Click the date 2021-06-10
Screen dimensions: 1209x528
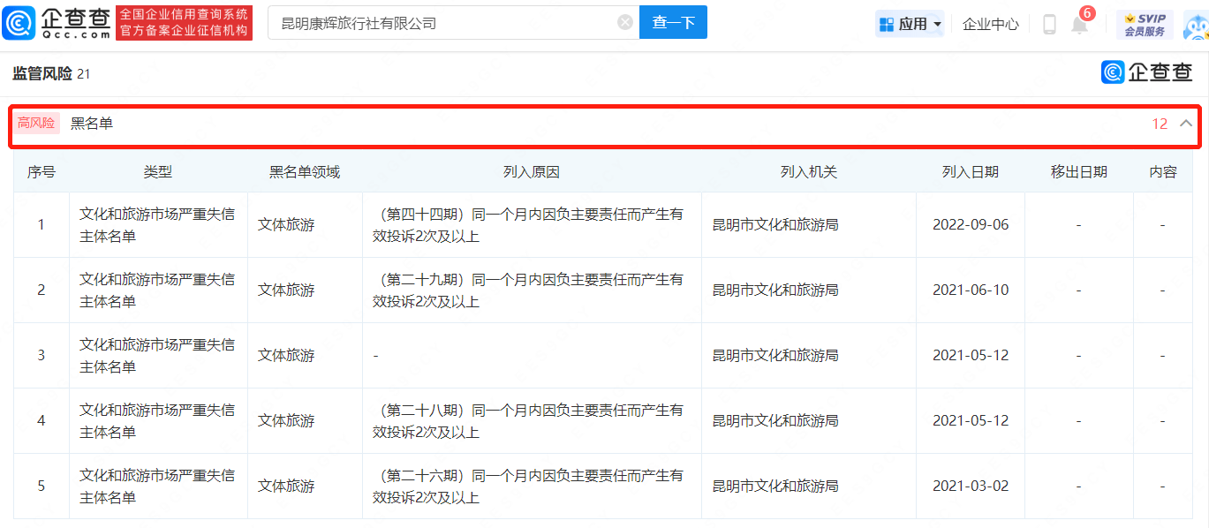click(x=971, y=290)
